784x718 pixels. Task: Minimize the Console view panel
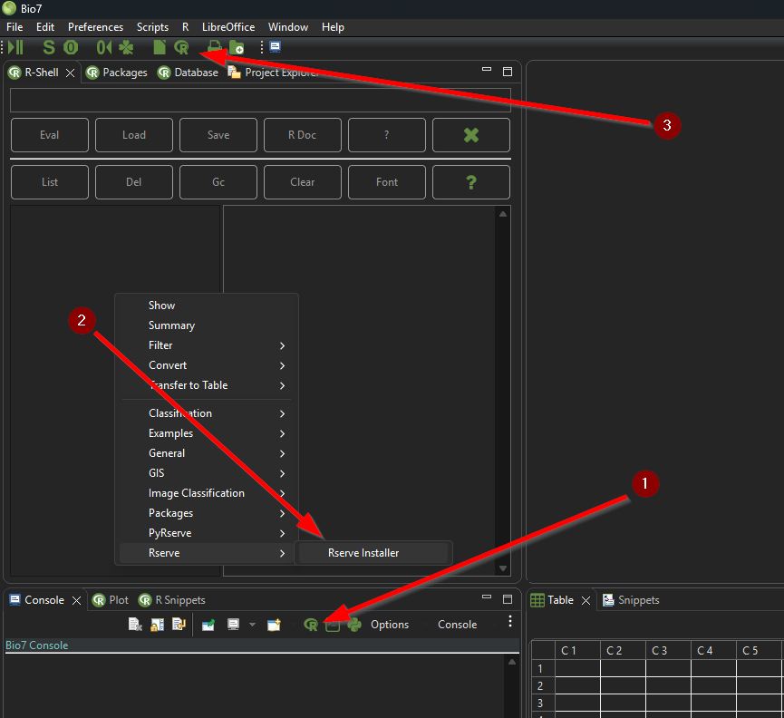point(487,597)
